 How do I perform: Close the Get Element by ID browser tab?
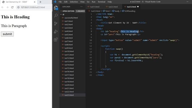[x=34, y=2]
